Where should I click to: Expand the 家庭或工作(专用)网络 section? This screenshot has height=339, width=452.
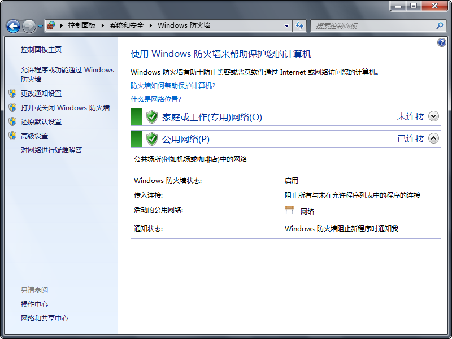pyautogui.click(x=433, y=116)
